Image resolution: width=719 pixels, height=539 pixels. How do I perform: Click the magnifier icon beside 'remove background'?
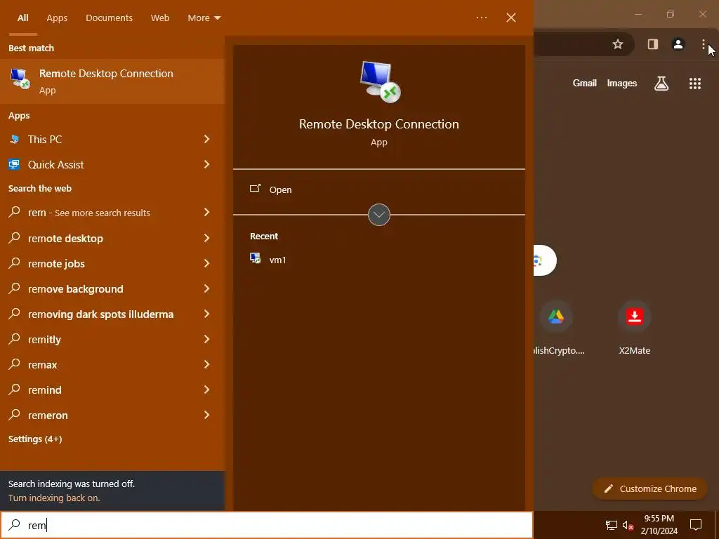pyautogui.click(x=15, y=288)
